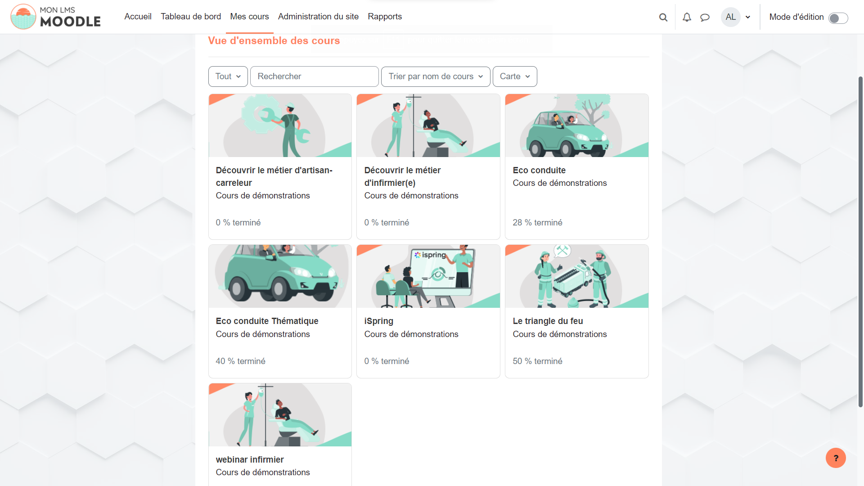The image size is (864, 486).
Task: Click the search magnifier icon
Action: coord(663,17)
